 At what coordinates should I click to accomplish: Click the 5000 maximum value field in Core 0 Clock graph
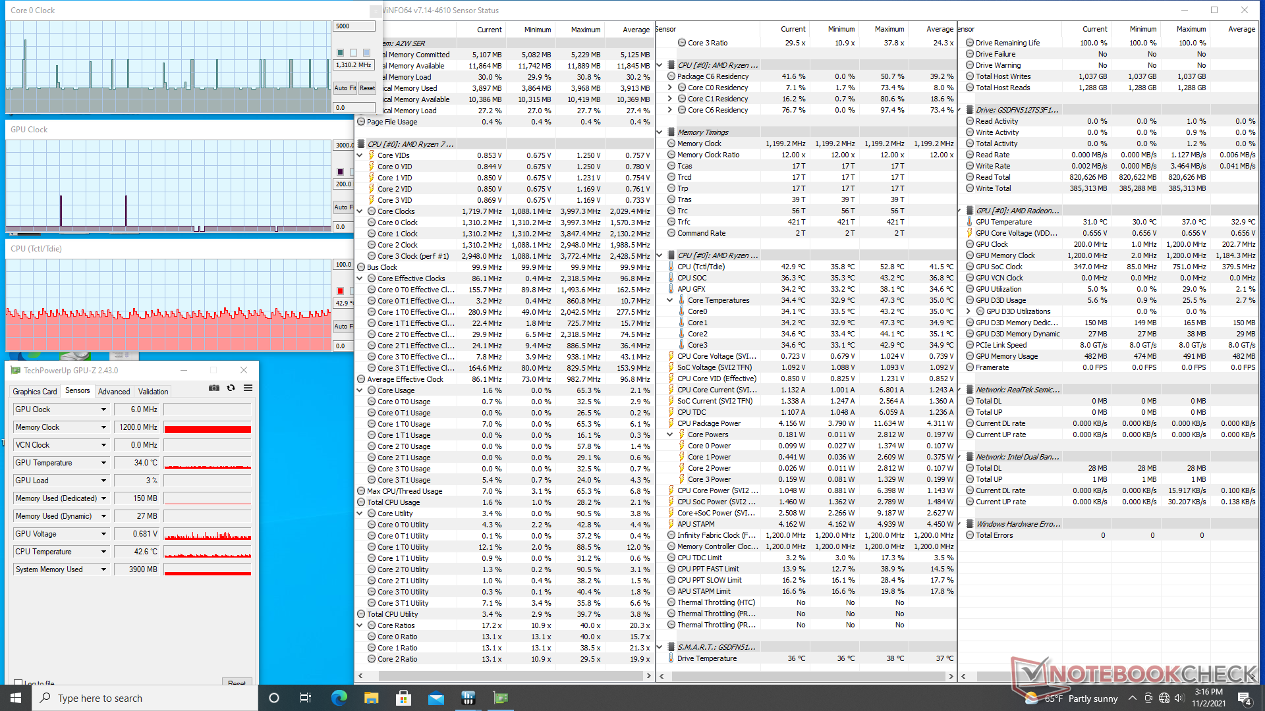point(354,26)
